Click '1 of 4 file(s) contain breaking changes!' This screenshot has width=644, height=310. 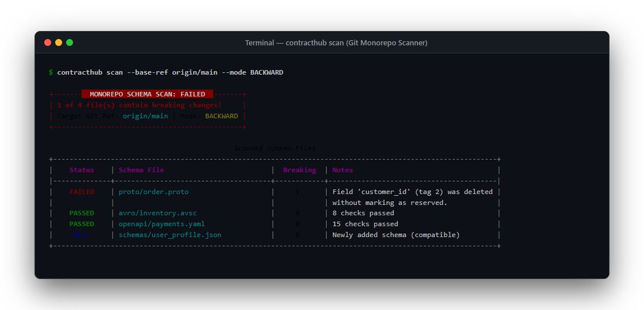[x=139, y=105]
